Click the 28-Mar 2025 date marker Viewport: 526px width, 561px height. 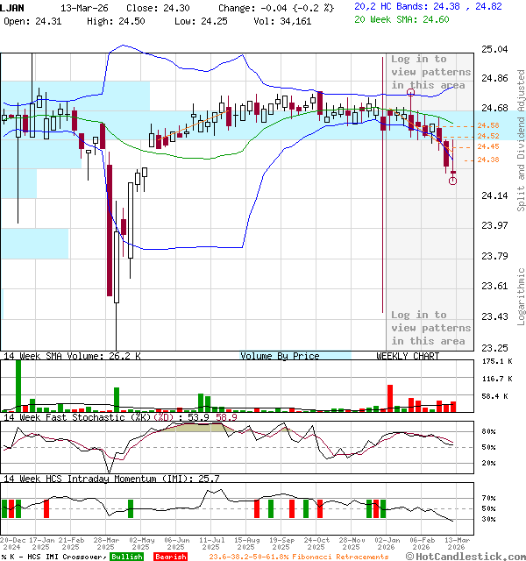[106, 543]
